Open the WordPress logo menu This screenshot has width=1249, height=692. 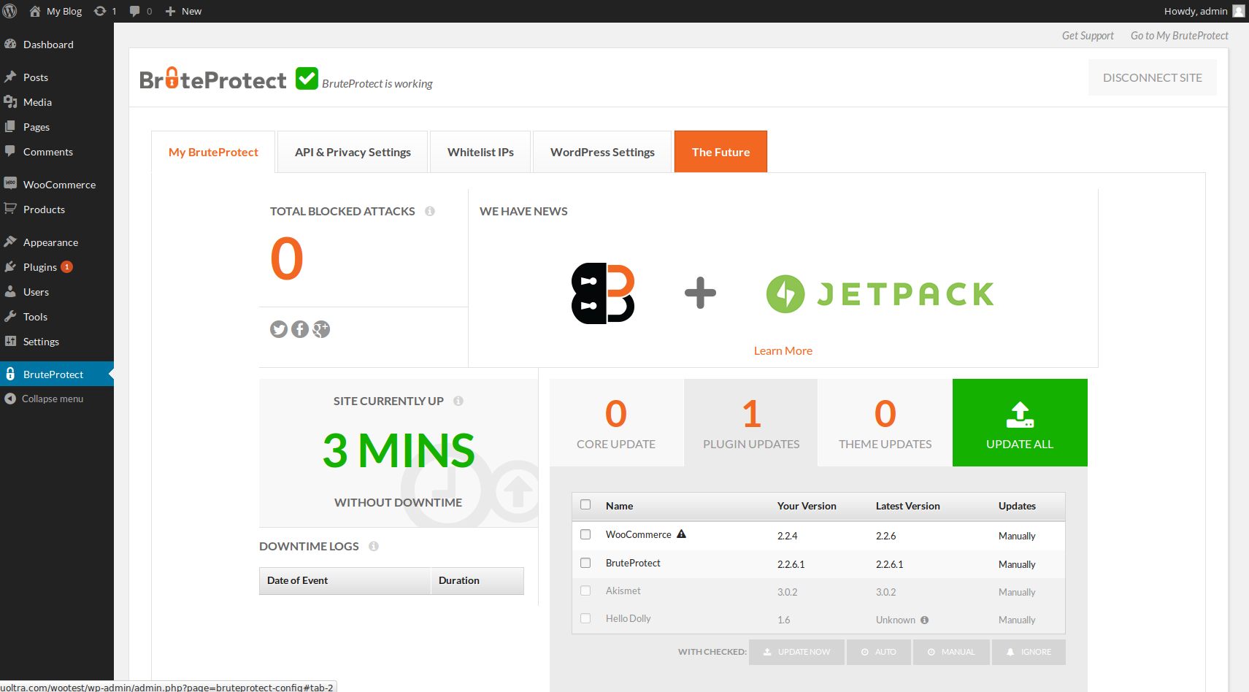(10, 11)
